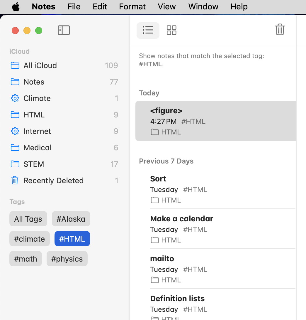This screenshot has width=306, height=320.
Task: Open the Window menu
Action: click(203, 7)
